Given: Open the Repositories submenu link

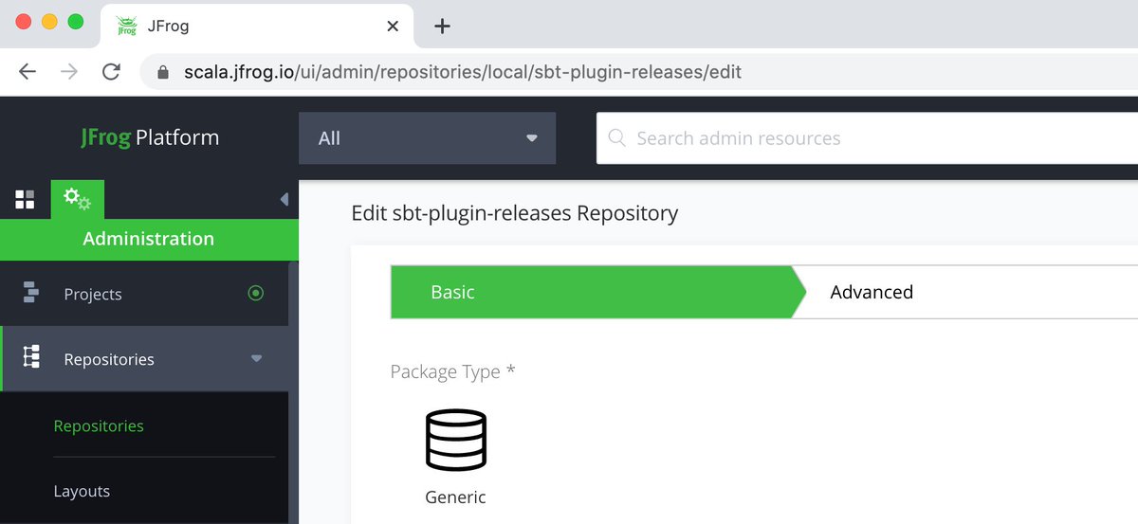Looking at the screenshot, I should 99,425.
